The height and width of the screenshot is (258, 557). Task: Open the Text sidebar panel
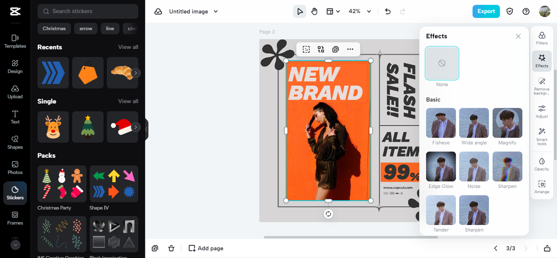coord(15,117)
